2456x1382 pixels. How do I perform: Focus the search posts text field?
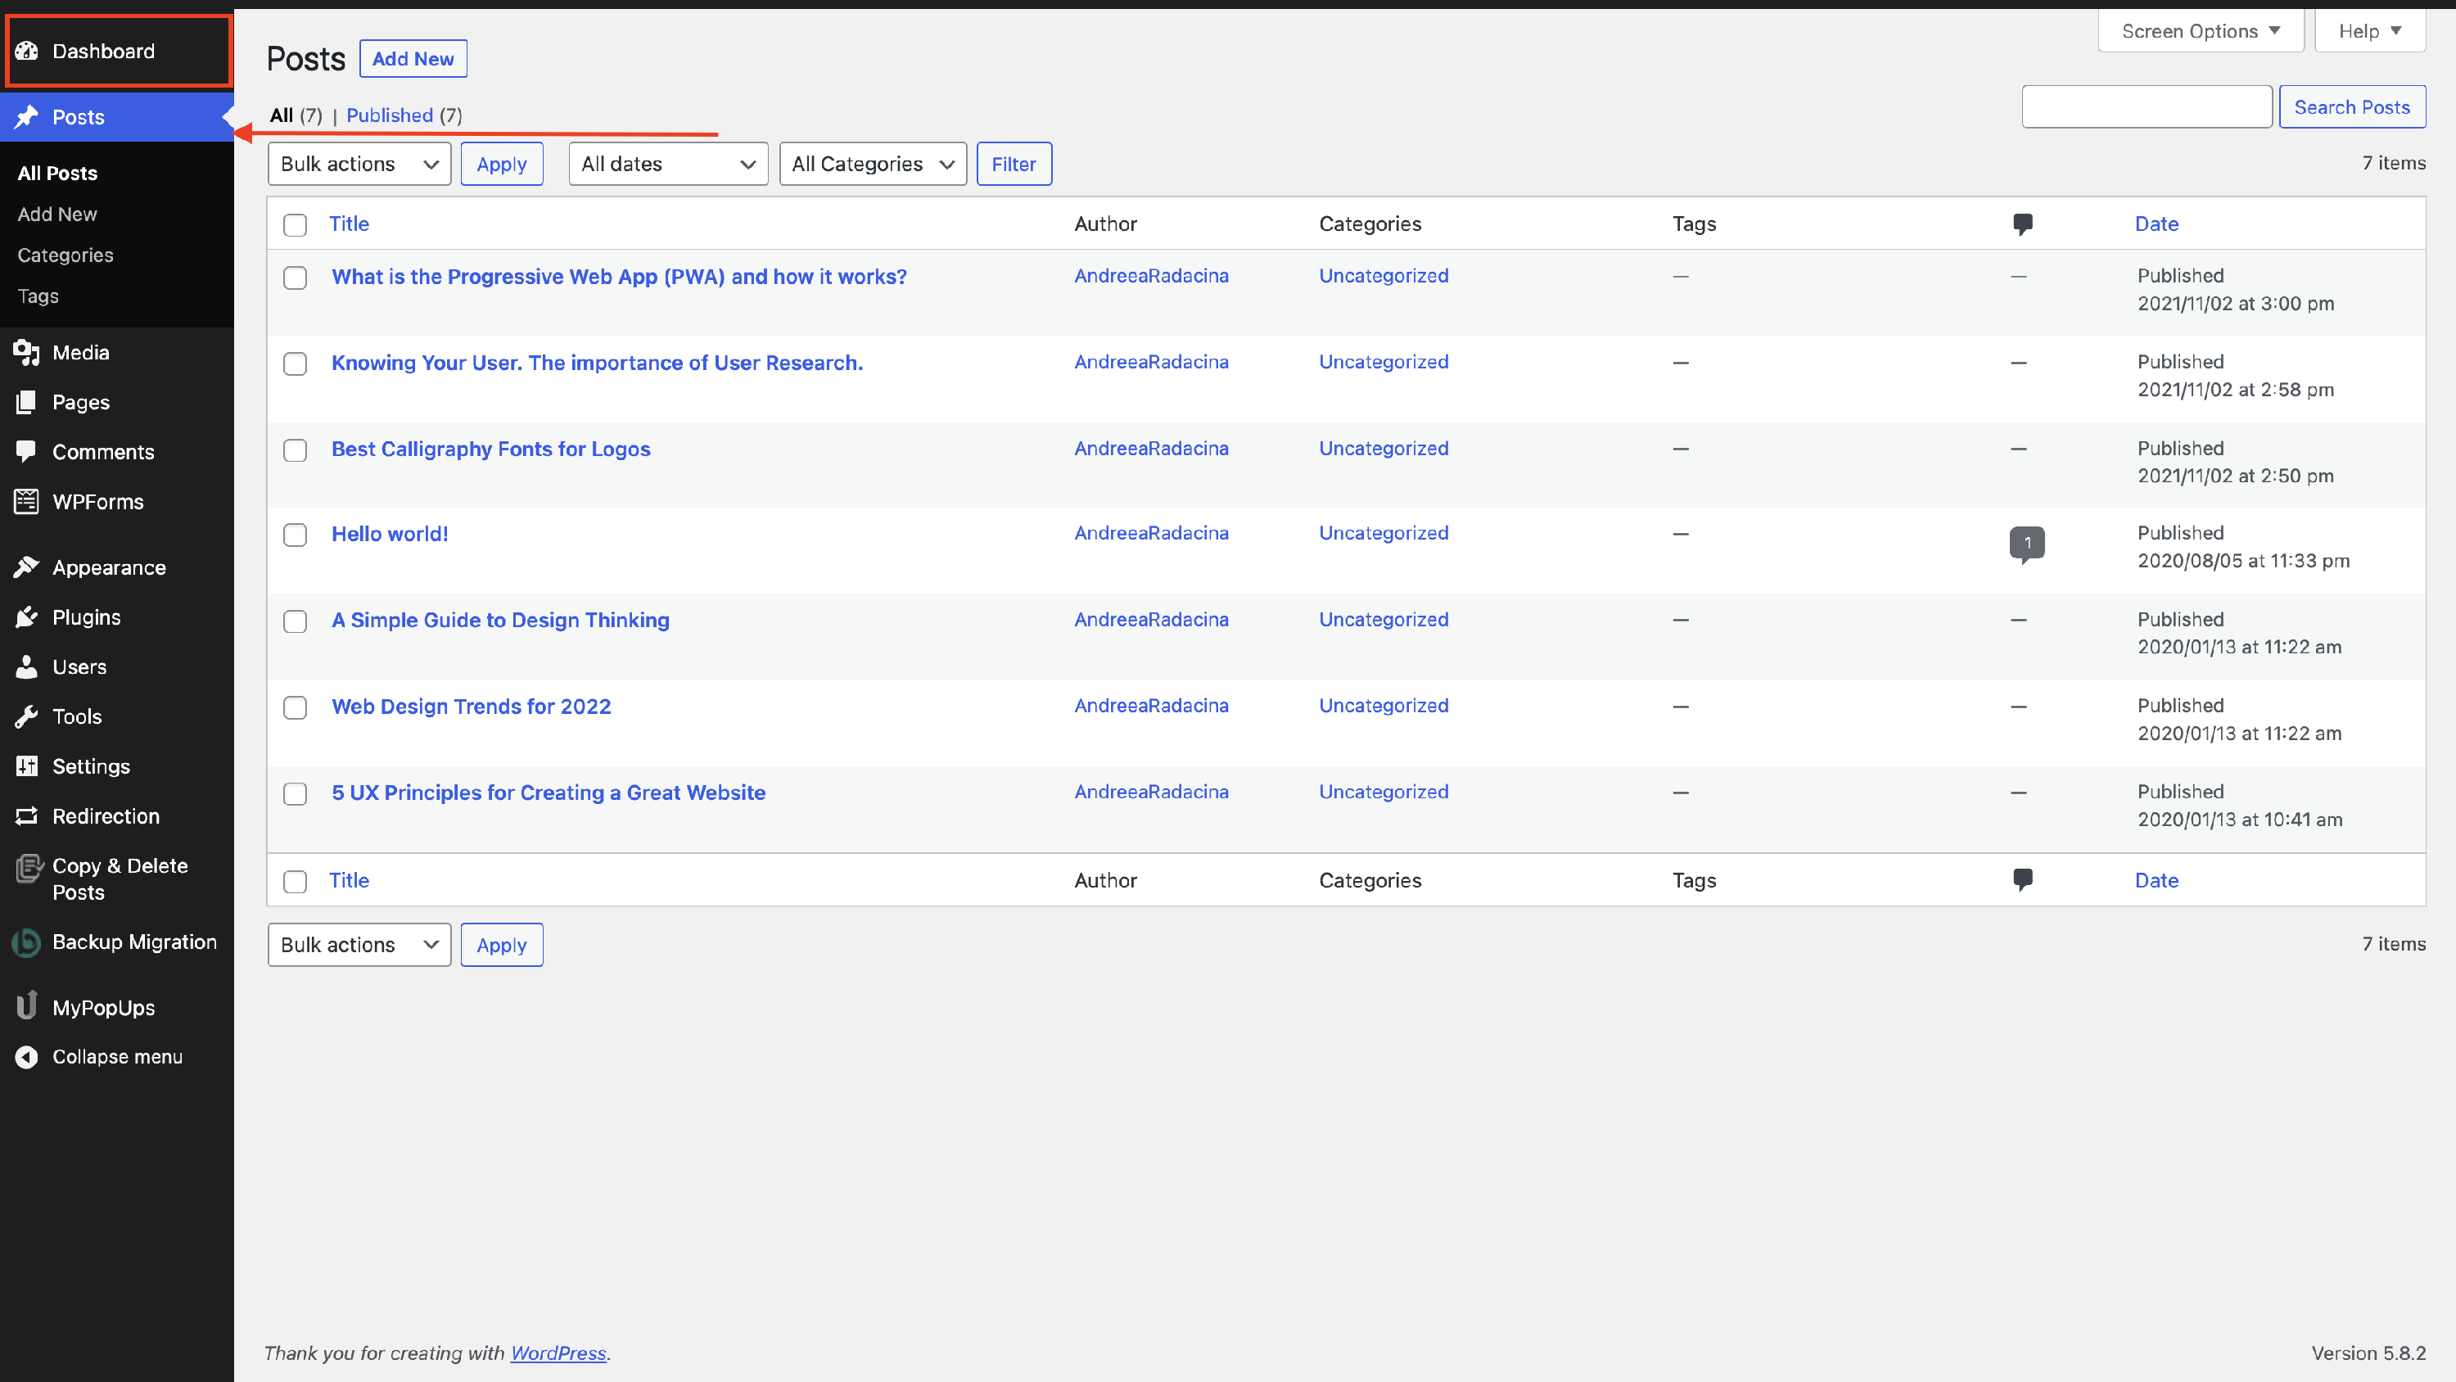tap(2147, 106)
